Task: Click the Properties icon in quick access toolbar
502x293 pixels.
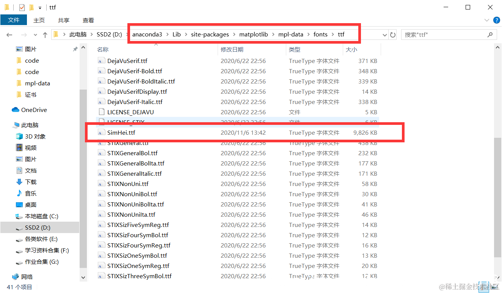Action: point(22,7)
